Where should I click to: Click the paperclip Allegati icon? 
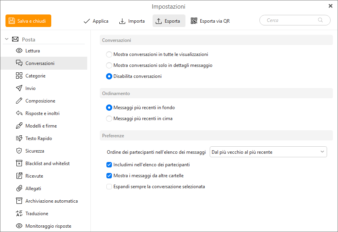click(x=19, y=189)
